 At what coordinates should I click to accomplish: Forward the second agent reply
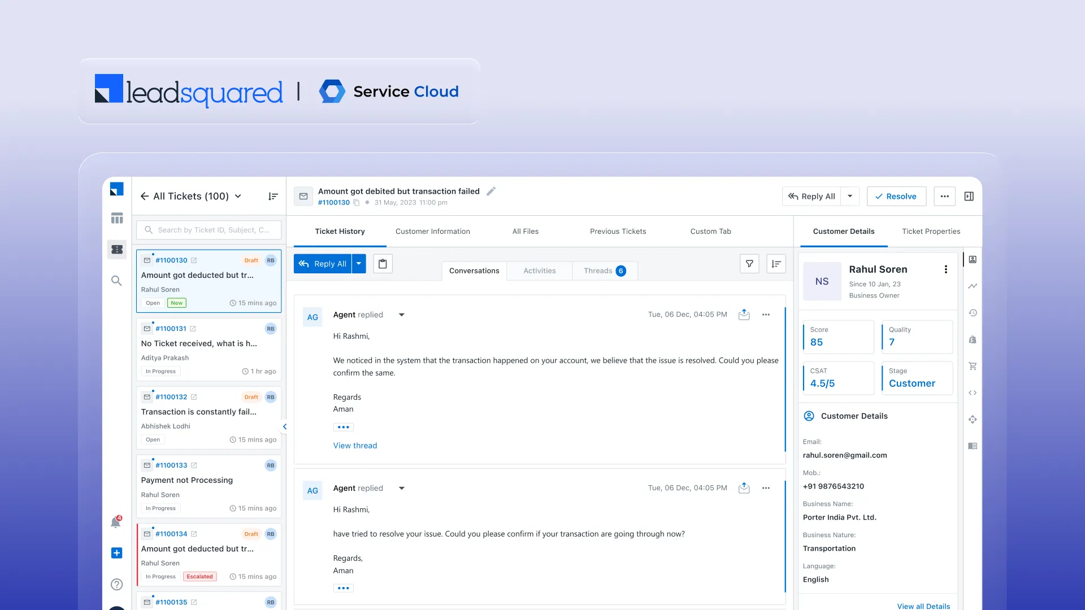[744, 488]
